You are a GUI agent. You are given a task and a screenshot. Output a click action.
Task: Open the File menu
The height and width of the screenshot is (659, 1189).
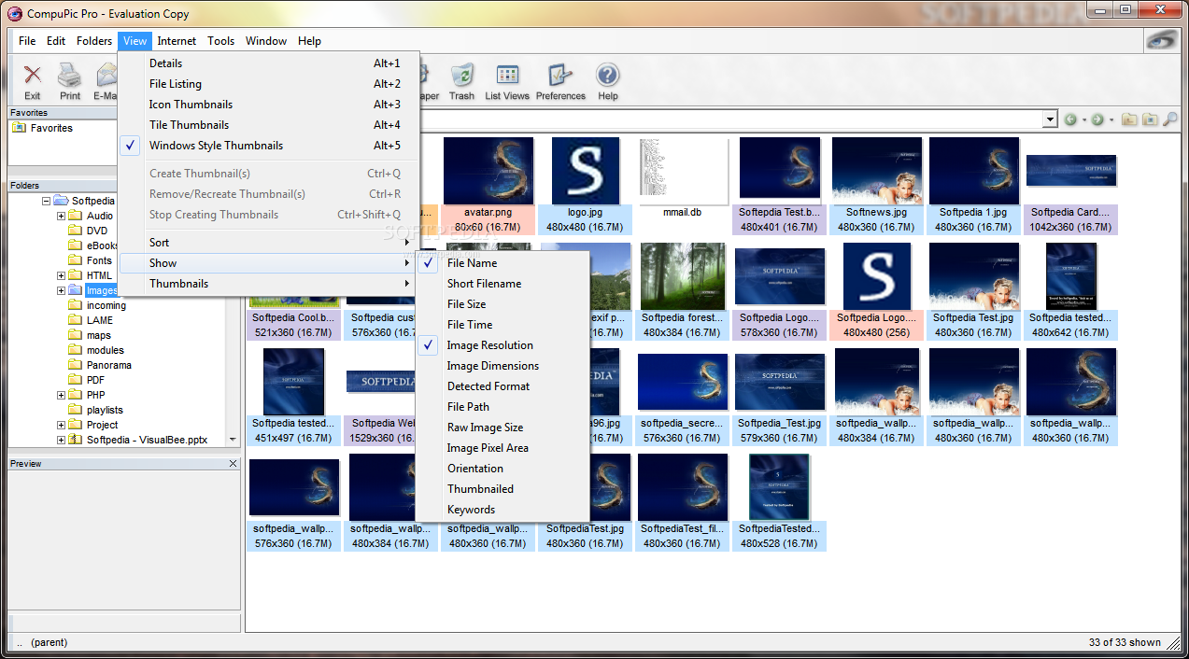27,41
